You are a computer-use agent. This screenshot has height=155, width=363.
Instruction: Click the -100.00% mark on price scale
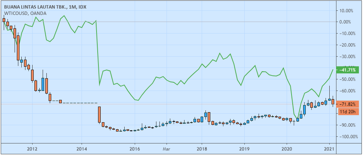pyautogui.click(x=348, y=137)
